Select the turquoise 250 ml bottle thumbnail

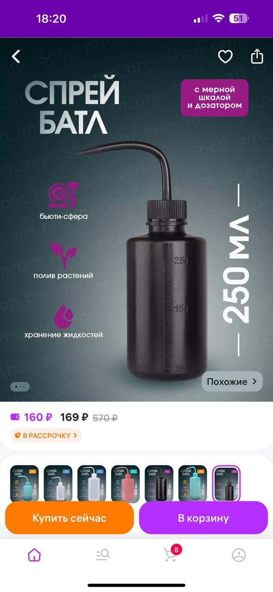(25, 483)
